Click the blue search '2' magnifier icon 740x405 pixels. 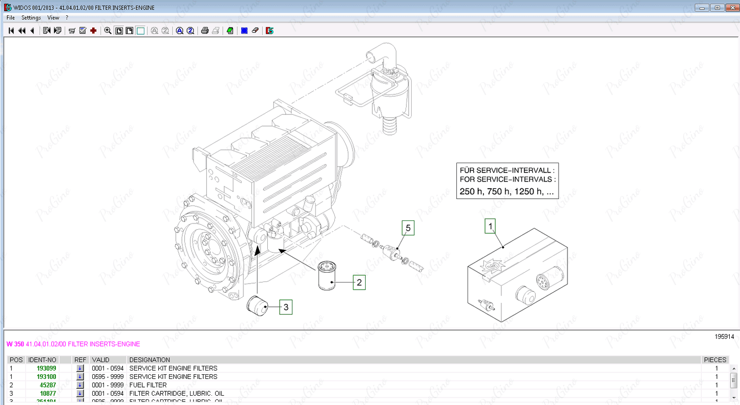(190, 31)
